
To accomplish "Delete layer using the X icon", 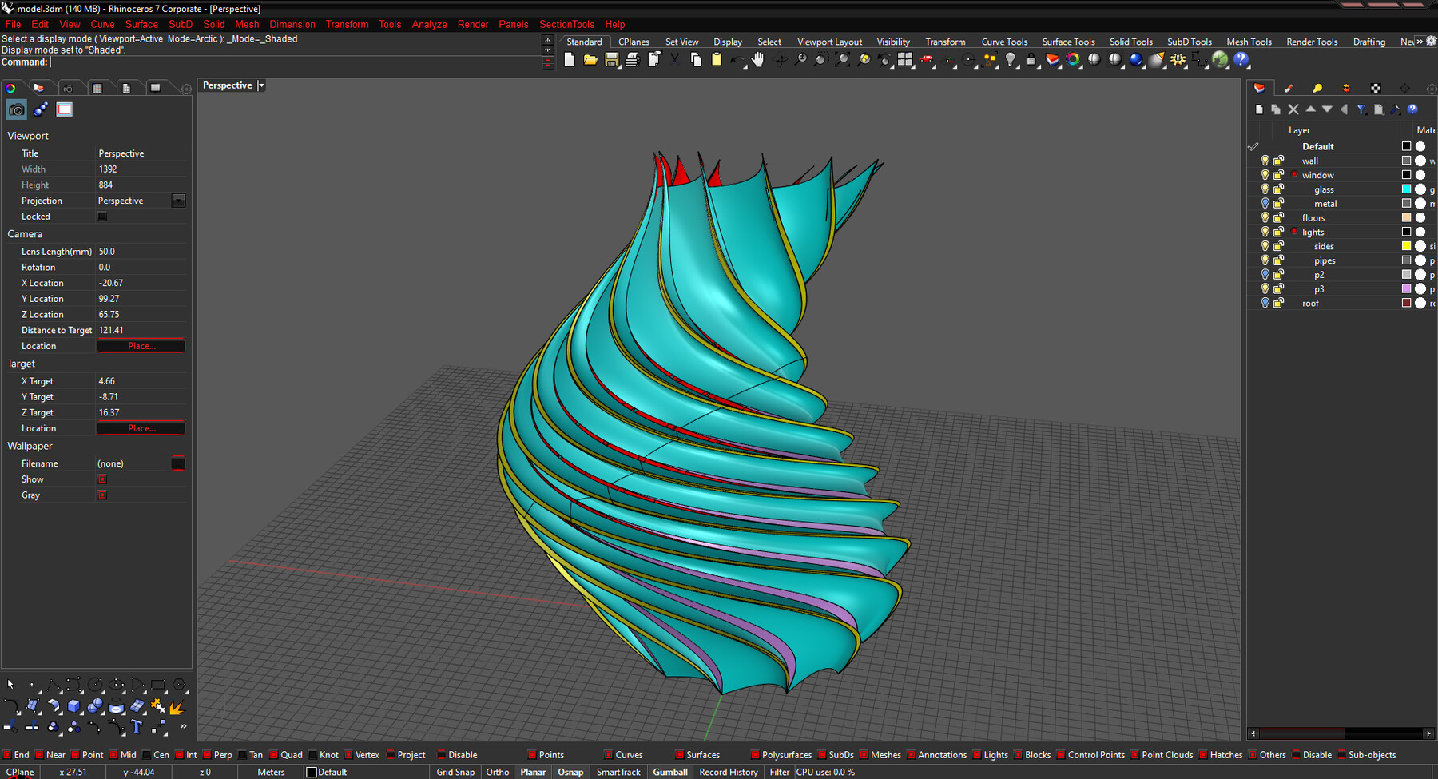I will tap(1293, 109).
